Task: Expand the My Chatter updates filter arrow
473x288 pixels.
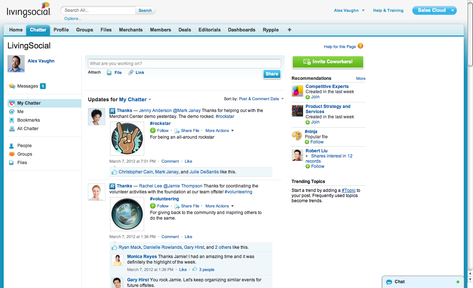Action: [x=150, y=99]
